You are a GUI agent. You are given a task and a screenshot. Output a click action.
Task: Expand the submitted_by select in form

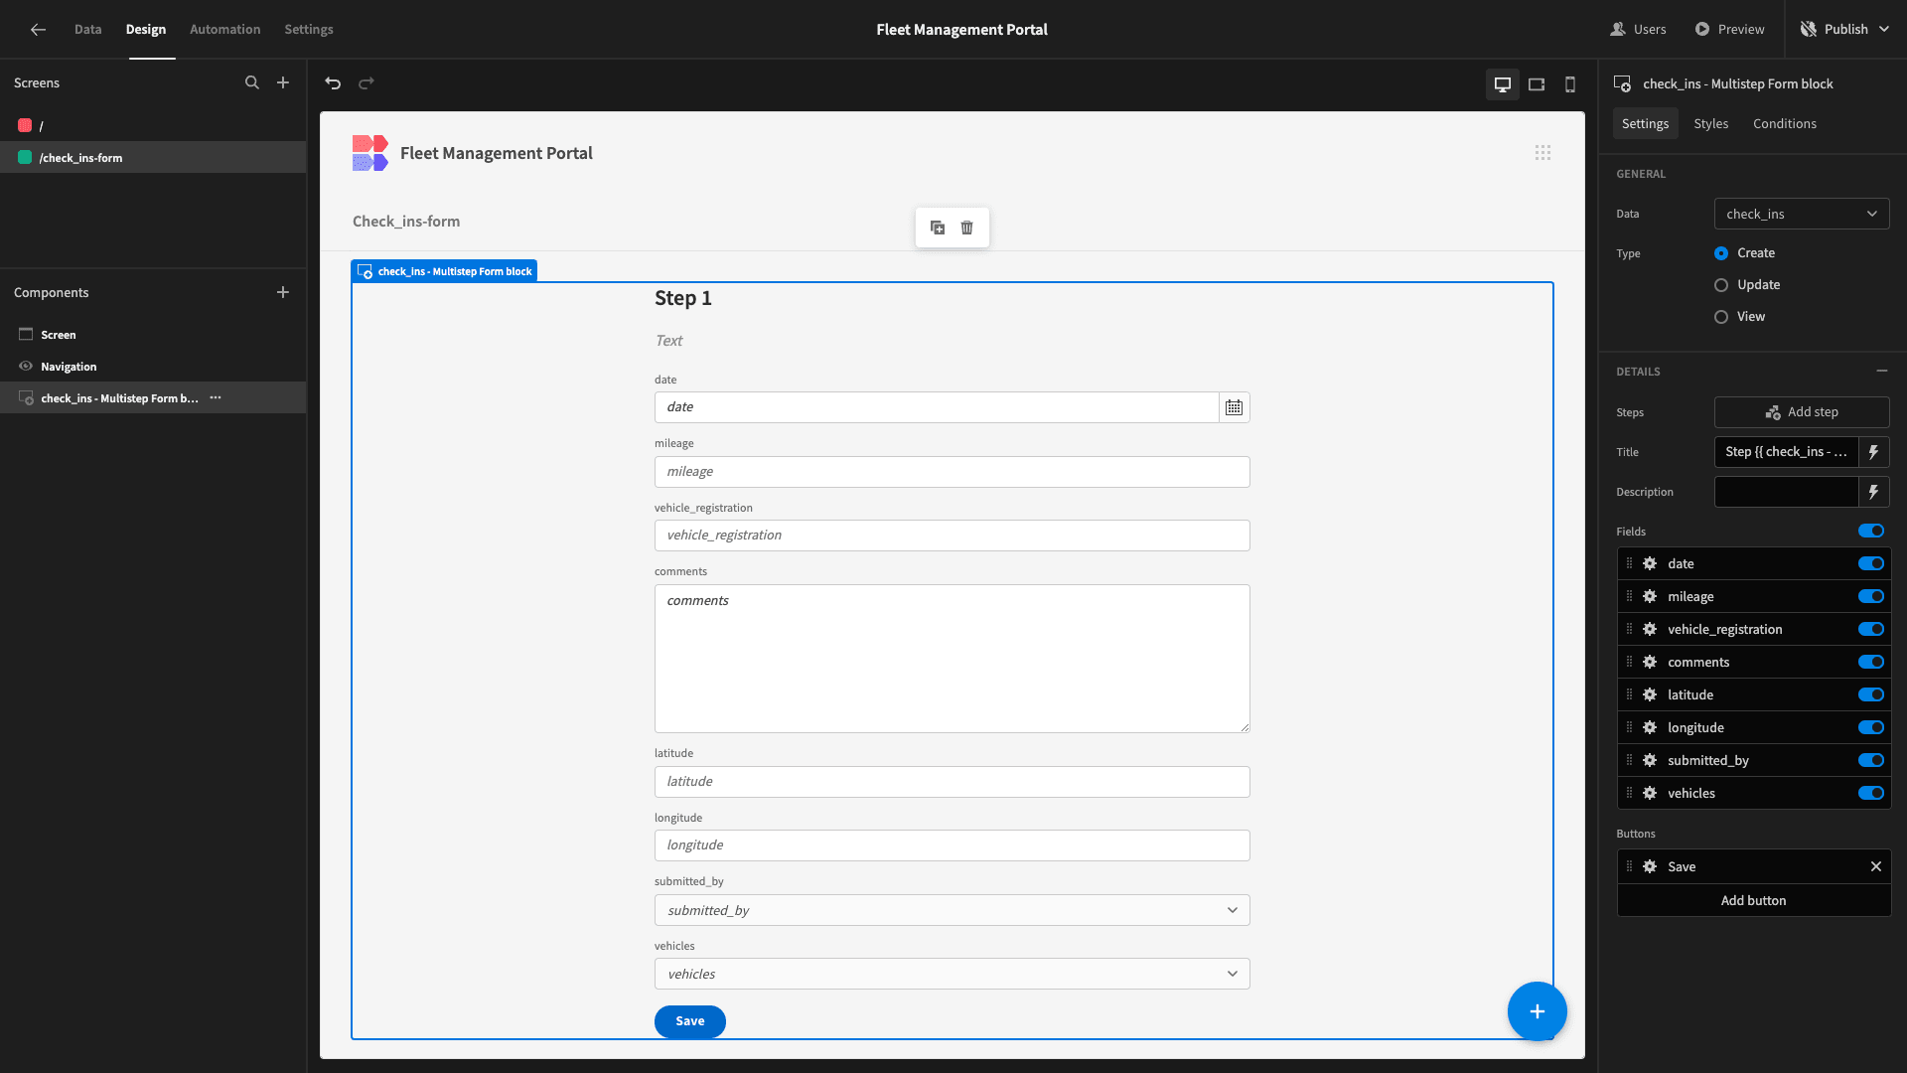[952, 910]
